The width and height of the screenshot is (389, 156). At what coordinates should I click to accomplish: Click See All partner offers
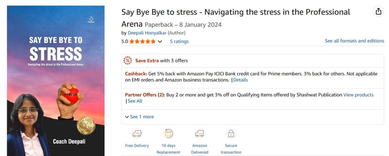click(x=135, y=101)
